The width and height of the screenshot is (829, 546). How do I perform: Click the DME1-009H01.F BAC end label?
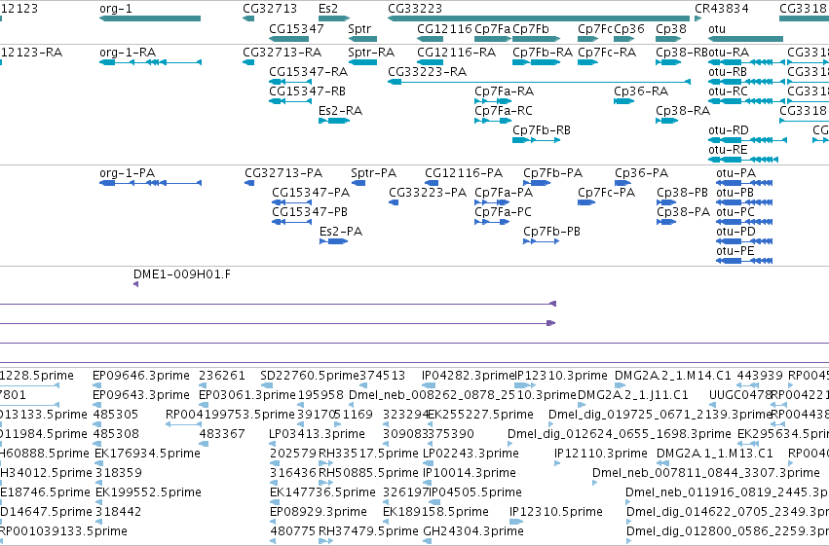pyautogui.click(x=182, y=274)
